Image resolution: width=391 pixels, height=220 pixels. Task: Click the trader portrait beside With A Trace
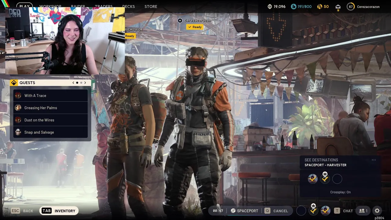pyautogui.click(x=18, y=96)
